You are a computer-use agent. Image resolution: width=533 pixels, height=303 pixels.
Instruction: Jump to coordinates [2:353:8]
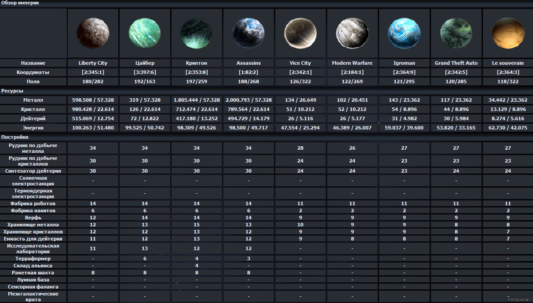pyautogui.click(x=197, y=72)
